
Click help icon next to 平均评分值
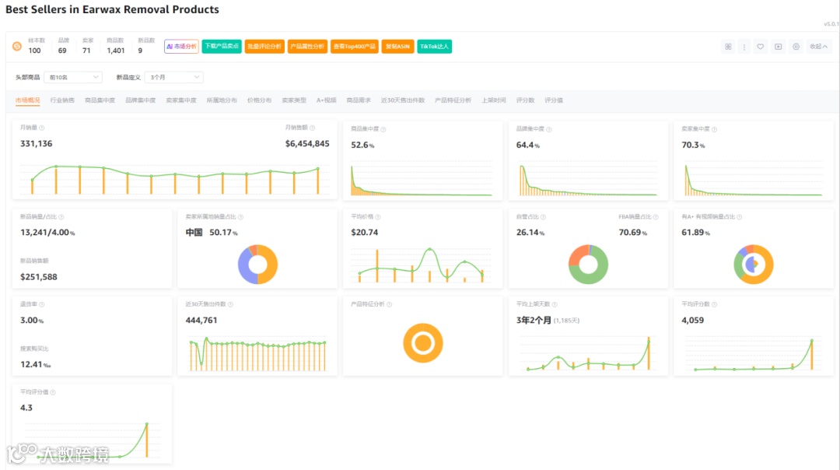(x=53, y=392)
